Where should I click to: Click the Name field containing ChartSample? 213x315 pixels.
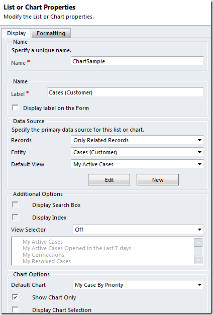click(137, 61)
